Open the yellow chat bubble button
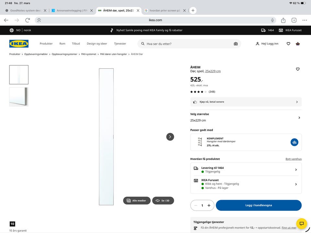This screenshot has height=233, width=311. coord(302,224)
